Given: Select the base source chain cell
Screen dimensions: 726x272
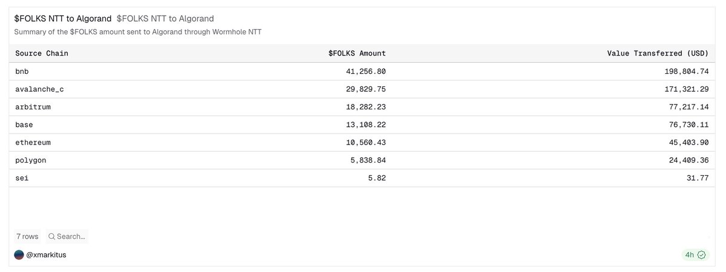Looking at the screenshot, I should [24, 125].
